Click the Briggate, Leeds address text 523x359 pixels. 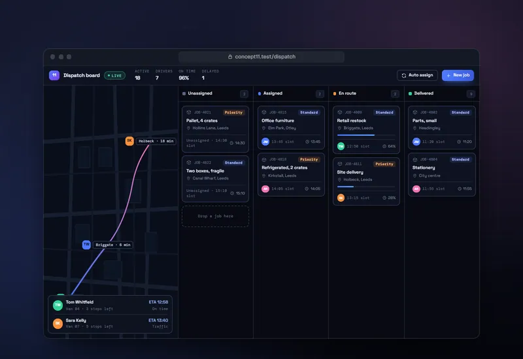[x=358, y=128]
